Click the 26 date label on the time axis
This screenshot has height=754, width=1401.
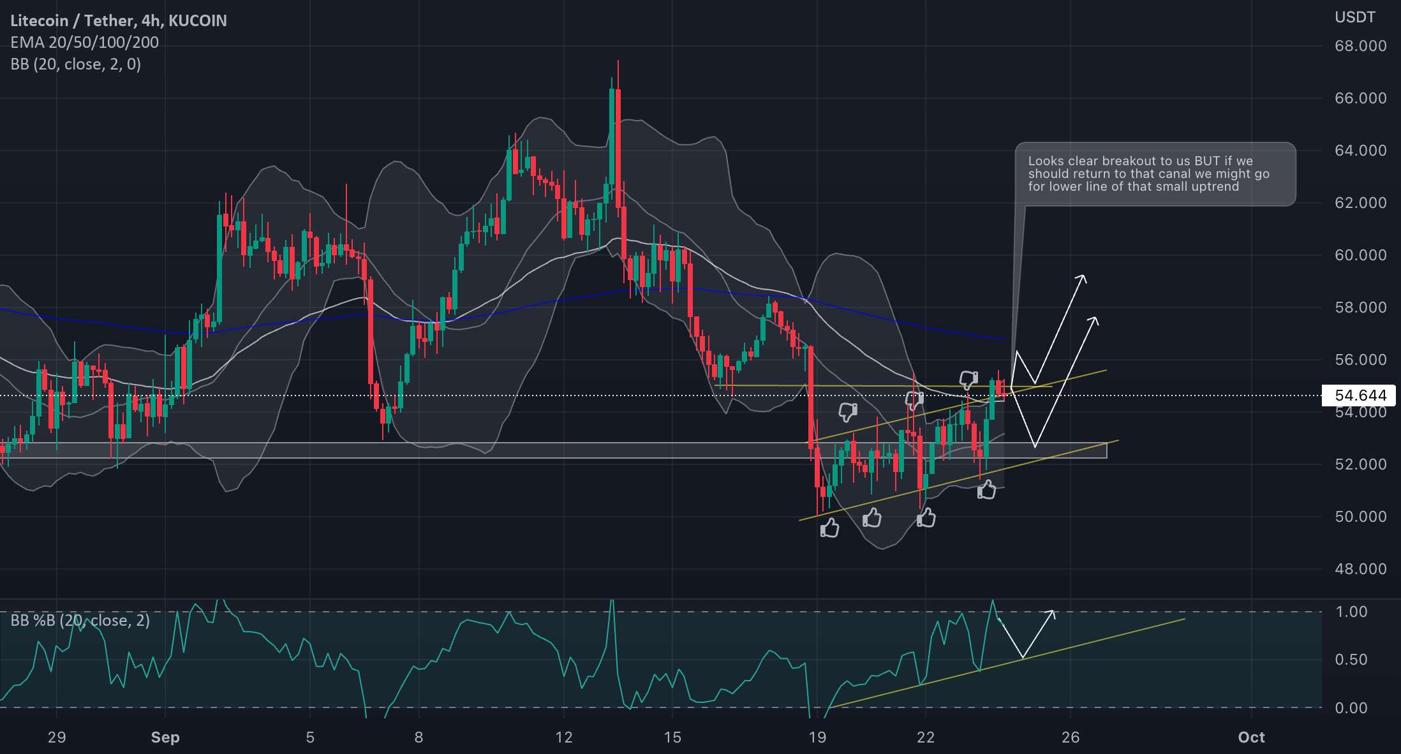tap(1071, 737)
